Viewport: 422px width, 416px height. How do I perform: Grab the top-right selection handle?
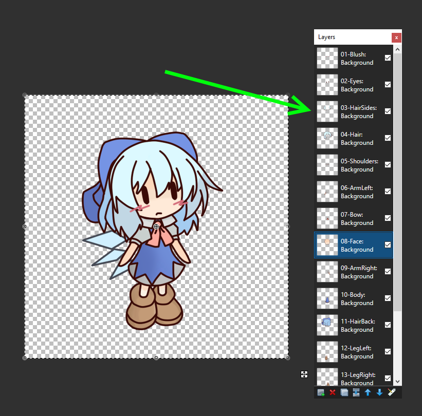[x=288, y=95]
